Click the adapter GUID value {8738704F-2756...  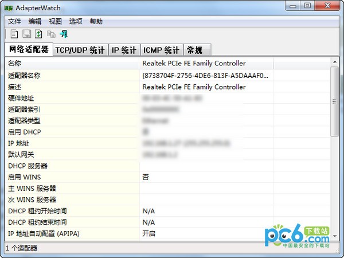point(205,76)
